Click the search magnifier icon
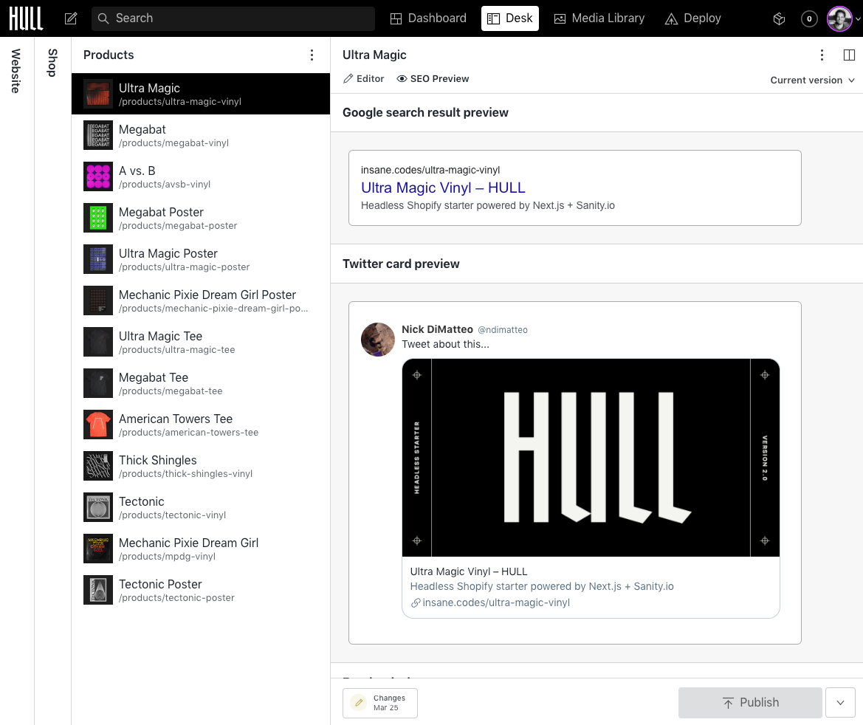The width and height of the screenshot is (863, 725). click(x=103, y=18)
